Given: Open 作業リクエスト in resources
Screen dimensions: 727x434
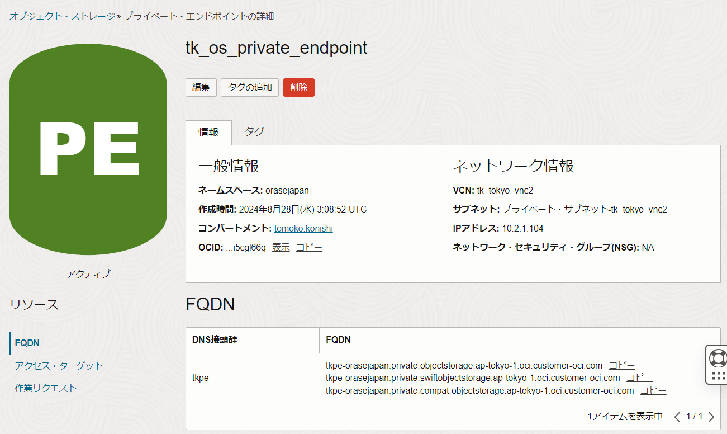Looking at the screenshot, I should [x=46, y=388].
